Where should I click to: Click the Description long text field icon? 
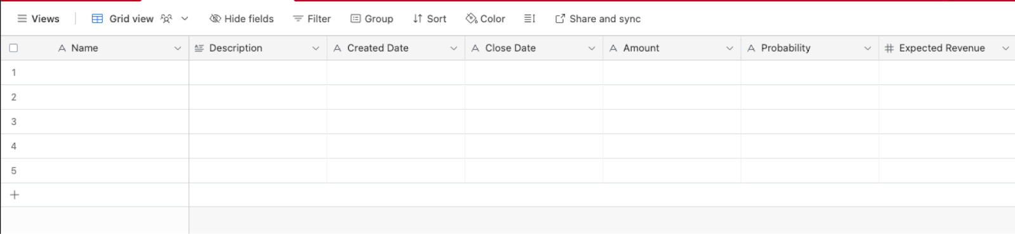point(199,48)
